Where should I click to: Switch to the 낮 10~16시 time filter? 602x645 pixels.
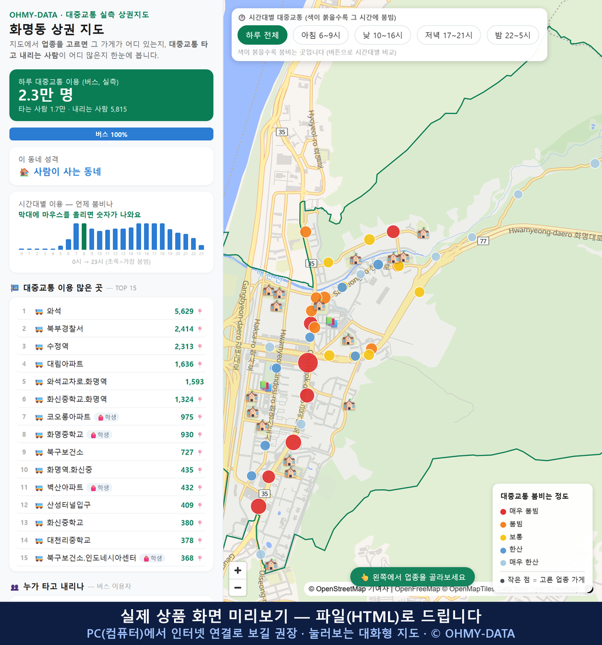coord(383,35)
